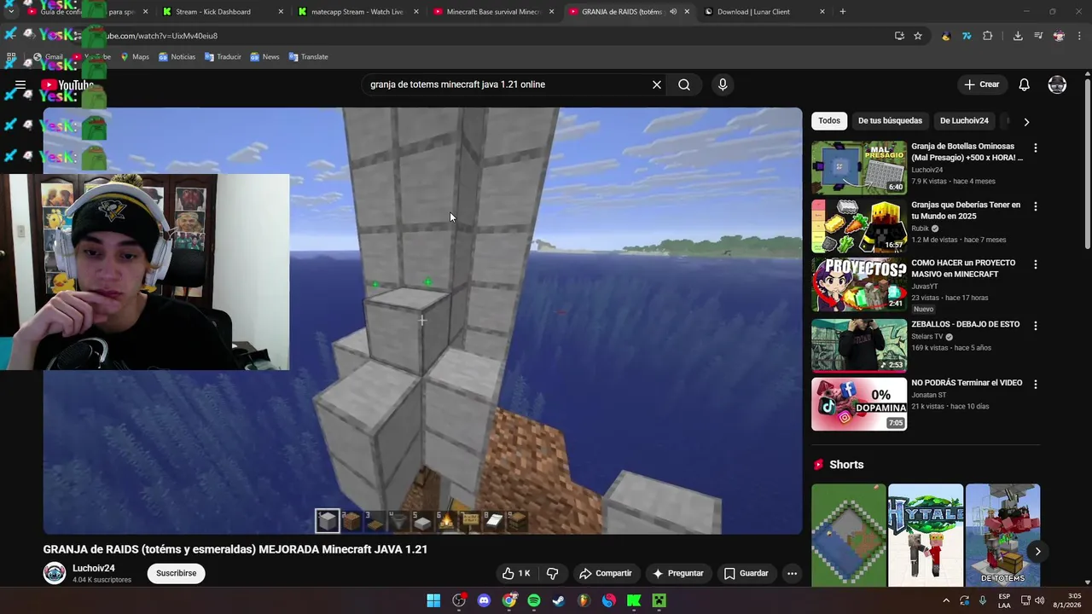
Task: Open the browser extensions puzzle icon
Action: 988,36
